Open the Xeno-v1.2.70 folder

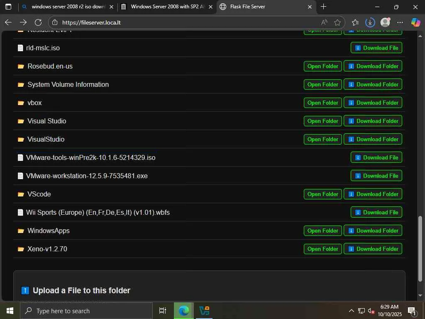pos(322,249)
